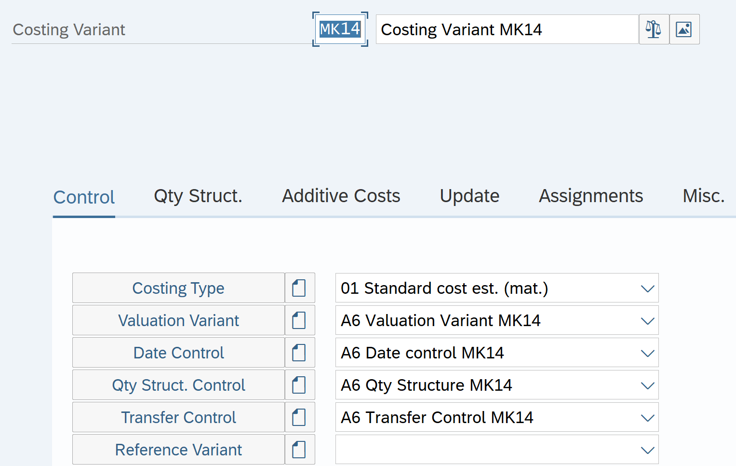The image size is (736, 466).
Task: Click the document icon next to Reference Variant
Action: (x=299, y=450)
